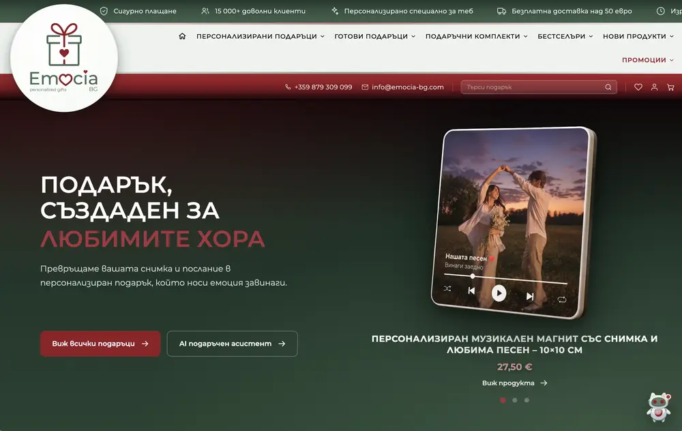The image size is (682, 431).
Task: Open the Подаръчни комплекти menu
Action: [473, 37]
